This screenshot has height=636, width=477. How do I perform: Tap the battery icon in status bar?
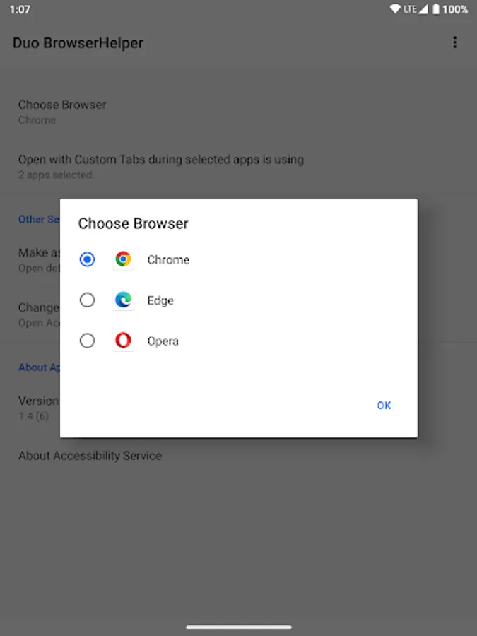pyautogui.click(x=435, y=9)
